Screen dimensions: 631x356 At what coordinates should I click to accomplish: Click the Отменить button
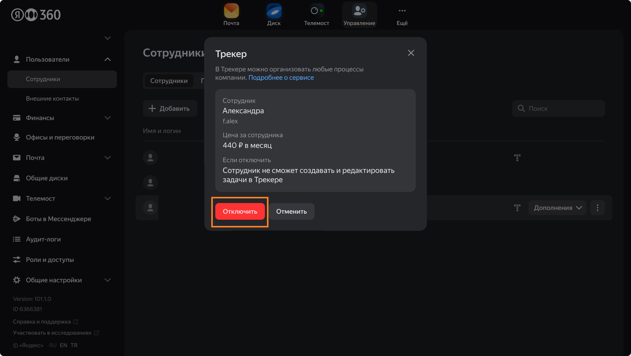point(291,211)
